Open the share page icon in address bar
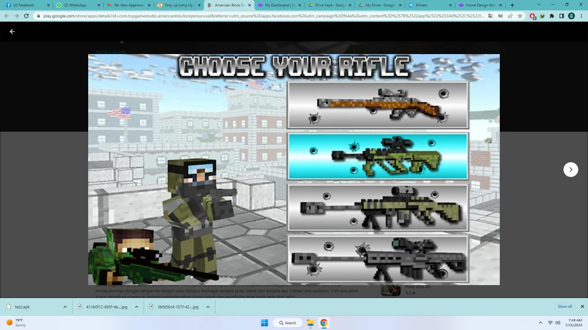 point(510,16)
